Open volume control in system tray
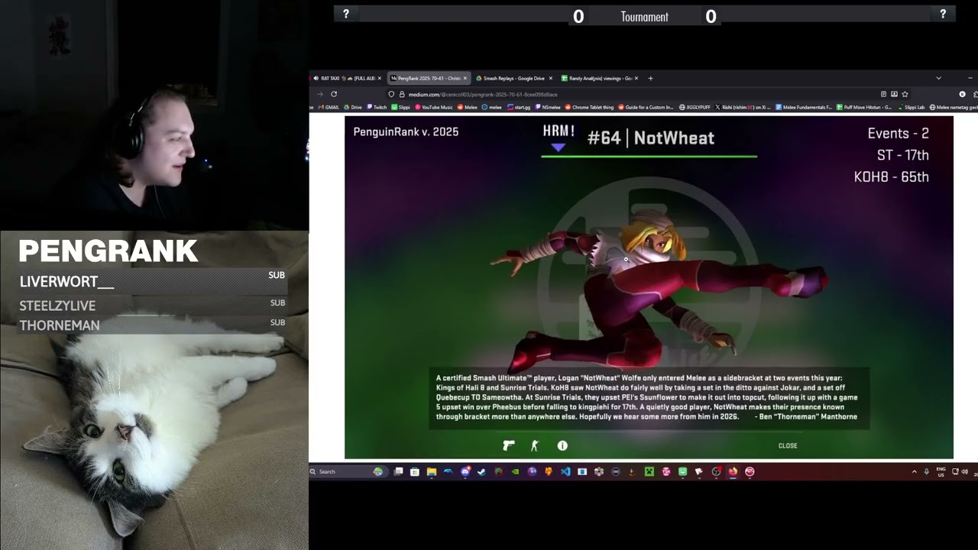Viewport: 978px width, 550px height. click(964, 471)
